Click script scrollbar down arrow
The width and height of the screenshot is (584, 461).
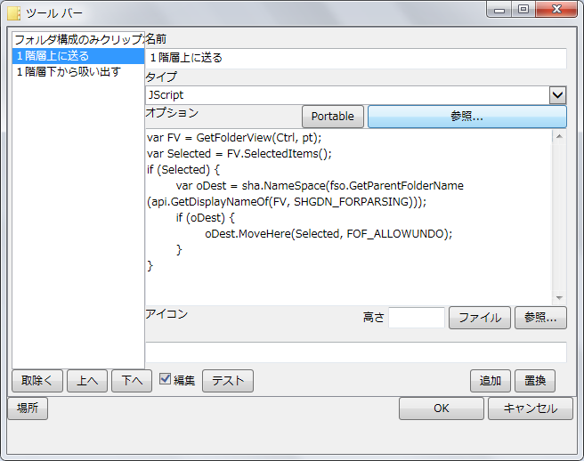(x=559, y=297)
